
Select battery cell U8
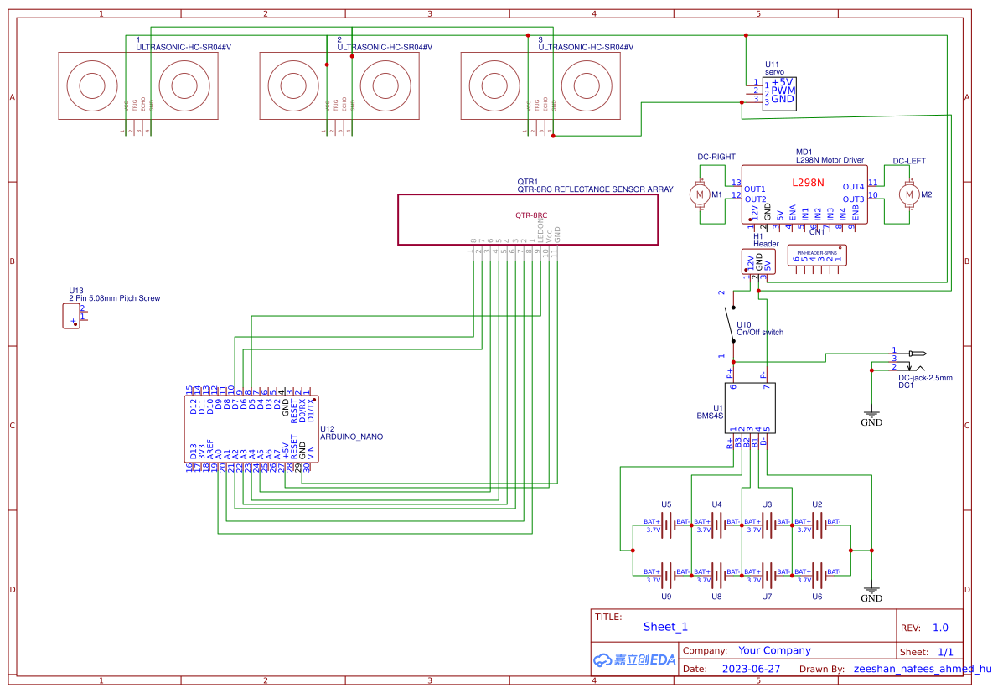tap(717, 575)
